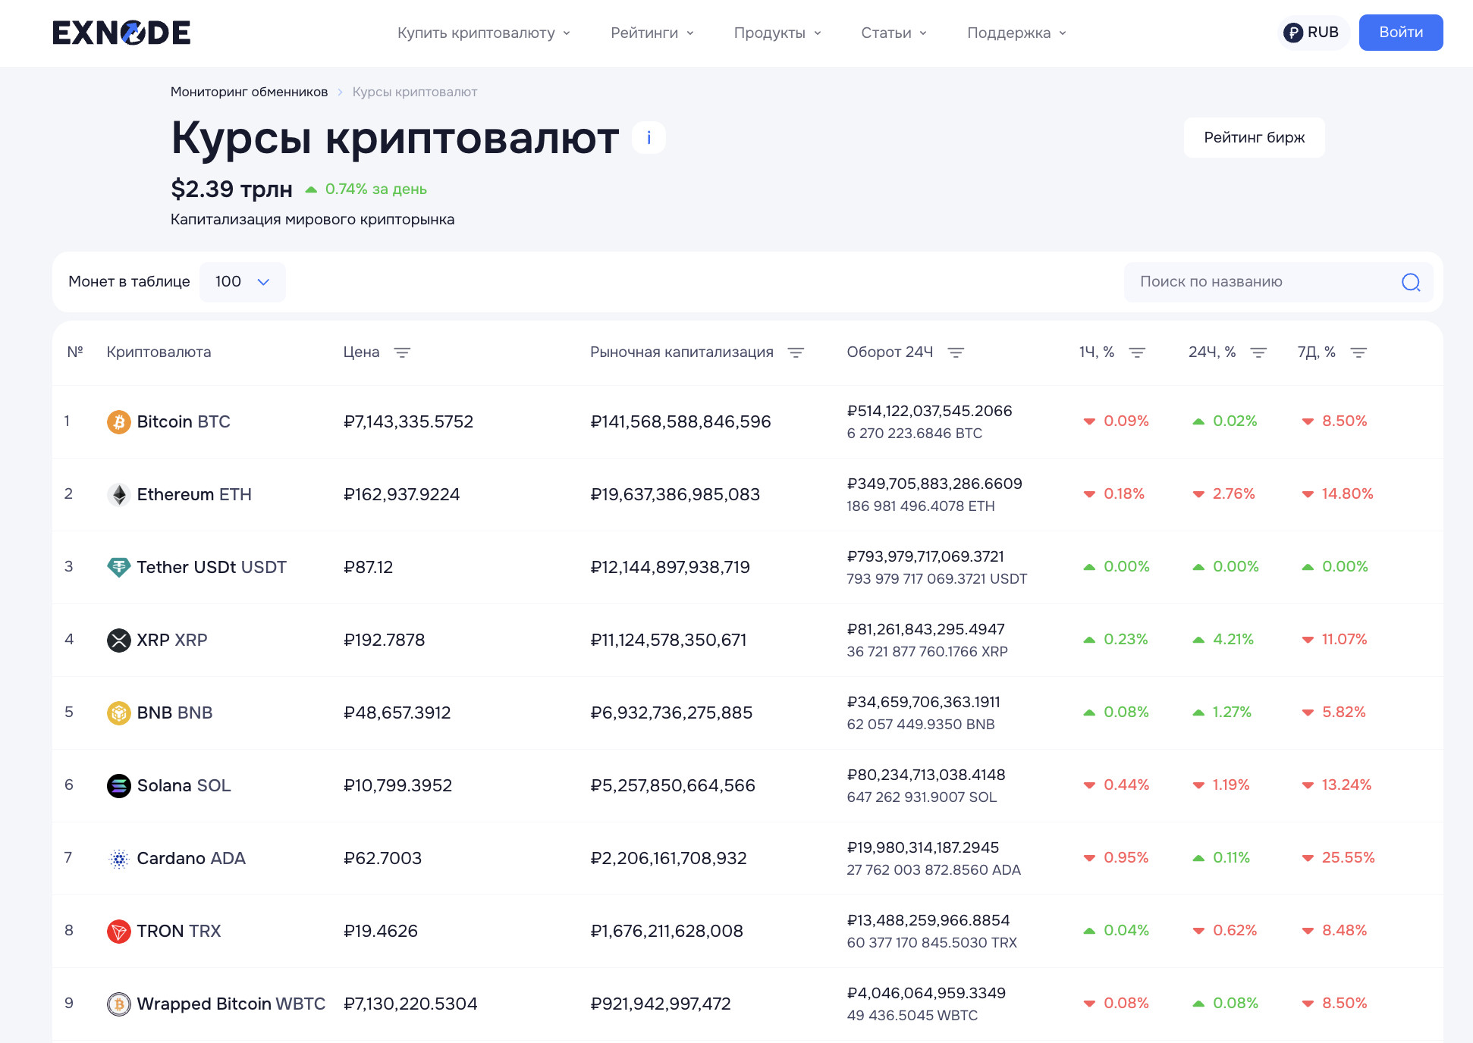Open the RUB currency selector
Viewport: 1473px width, 1043px height.
[x=1312, y=33]
